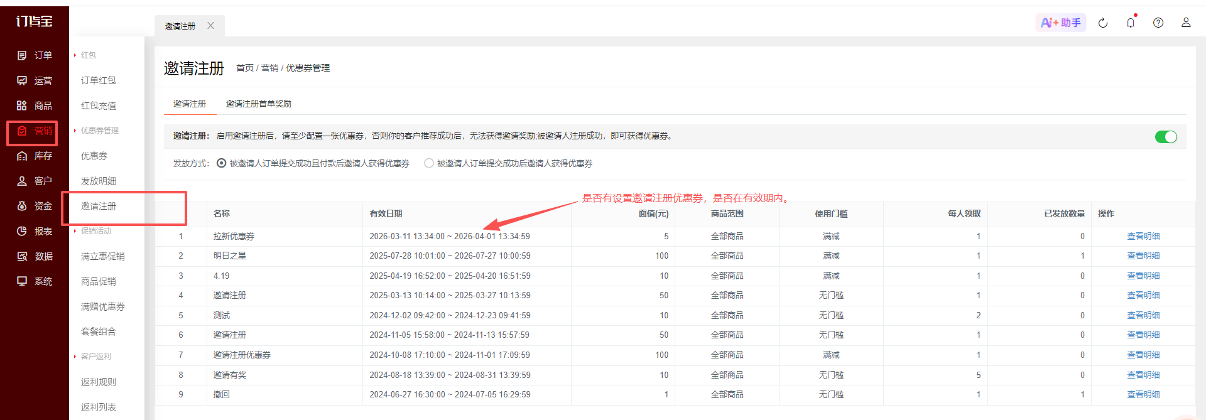1206x420 pixels.
Task: Open the 数据 sidebar section
Action: (35, 256)
